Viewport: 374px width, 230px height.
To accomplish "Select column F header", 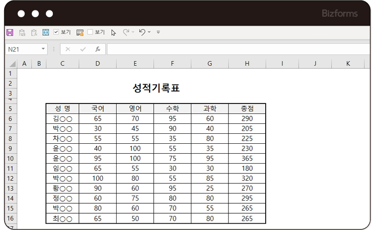I will click(x=172, y=64).
